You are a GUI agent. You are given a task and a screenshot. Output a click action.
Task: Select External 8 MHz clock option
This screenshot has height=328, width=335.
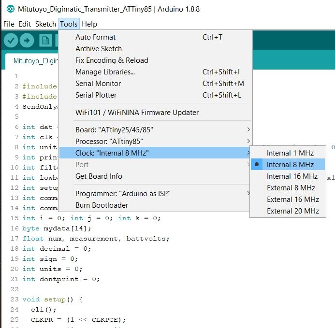pos(288,188)
